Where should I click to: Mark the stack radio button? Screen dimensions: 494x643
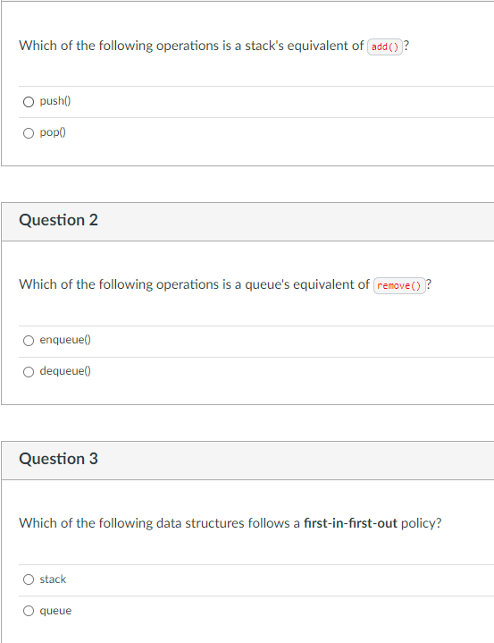point(29,580)
